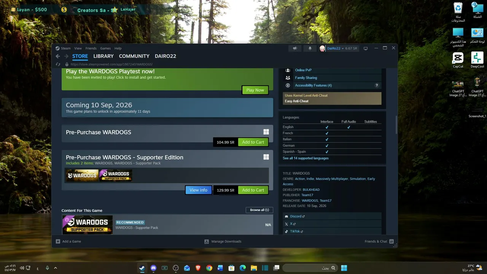Screen dimensions: 487x274
Task: Open the Windows Start menu
Action: click(x=344, y=268)
